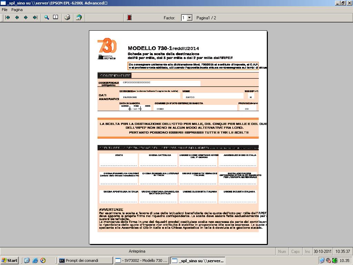Viewport: 353px width, 265px height.
Task: Toggle the two-page view icon
Action: [x=56, y=18]
